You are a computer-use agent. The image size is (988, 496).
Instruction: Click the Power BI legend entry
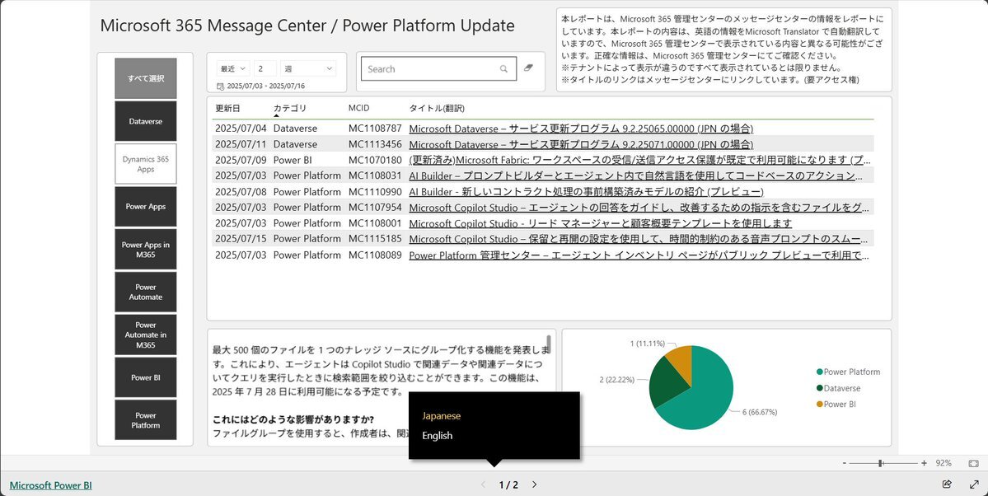tap(836, 404)
